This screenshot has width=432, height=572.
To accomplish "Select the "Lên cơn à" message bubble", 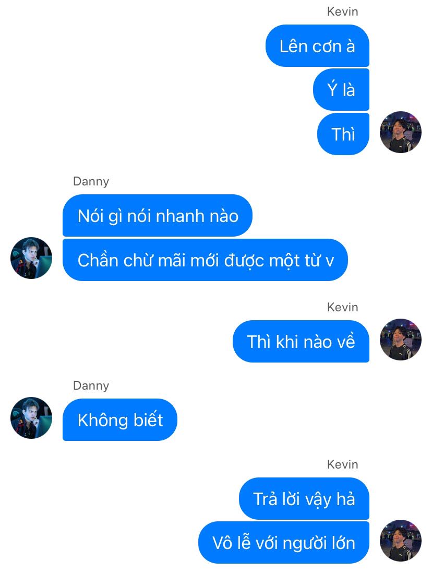I will [x=317, y=45].
